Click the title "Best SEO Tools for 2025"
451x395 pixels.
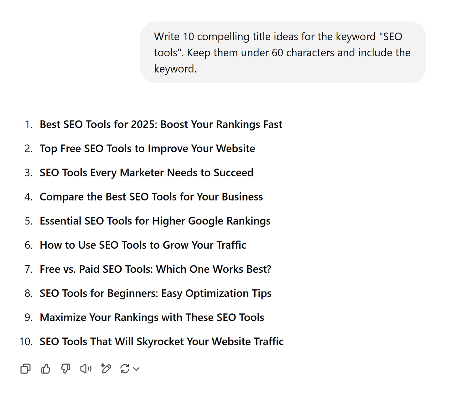click(x=161, y=124)
